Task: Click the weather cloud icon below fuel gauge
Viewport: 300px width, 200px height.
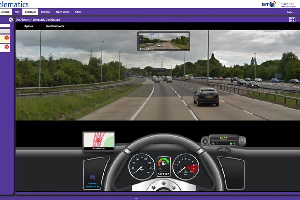Action: tap(160, 169)
